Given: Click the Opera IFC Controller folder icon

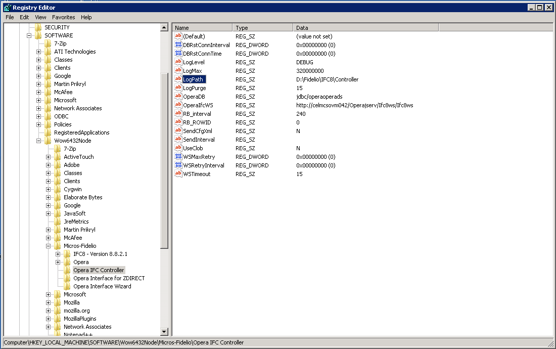Looking at the screenshot, I should (x=67, y=270).
